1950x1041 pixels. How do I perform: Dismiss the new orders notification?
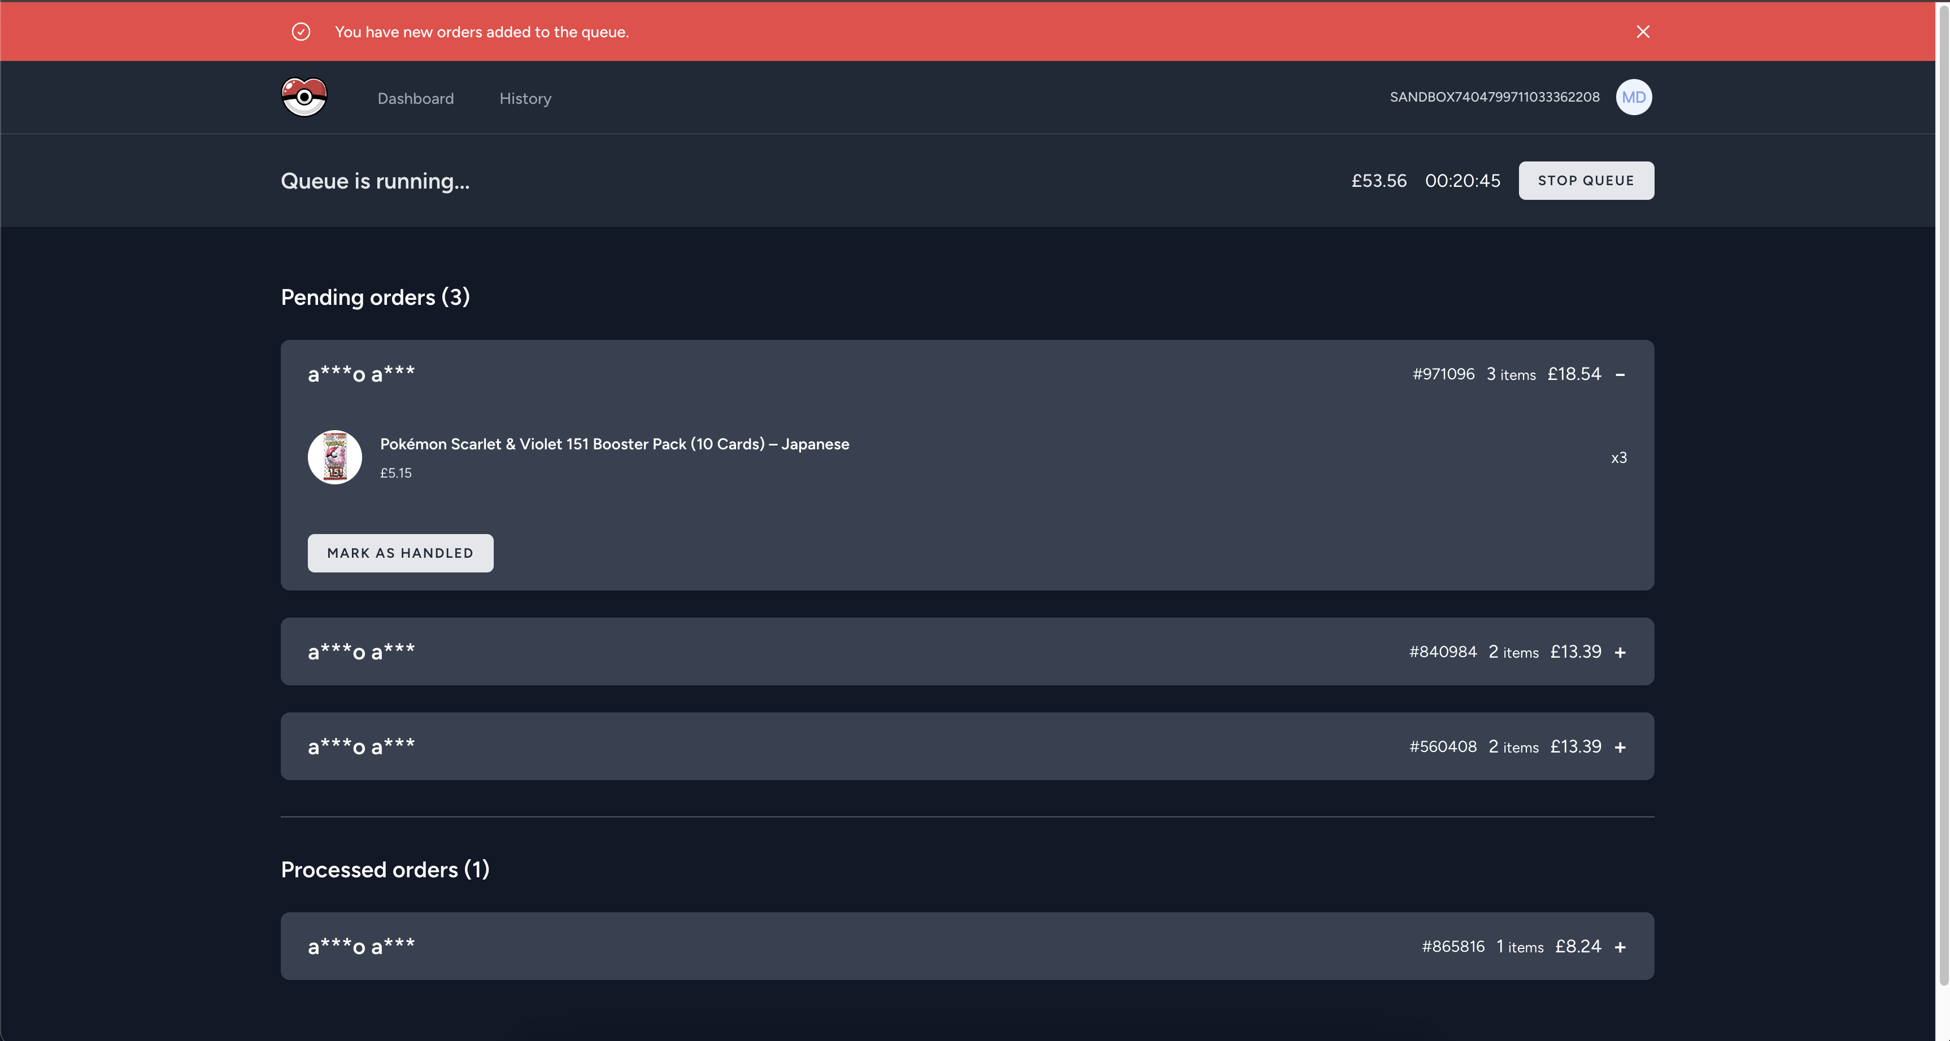tap(1642, 31)
